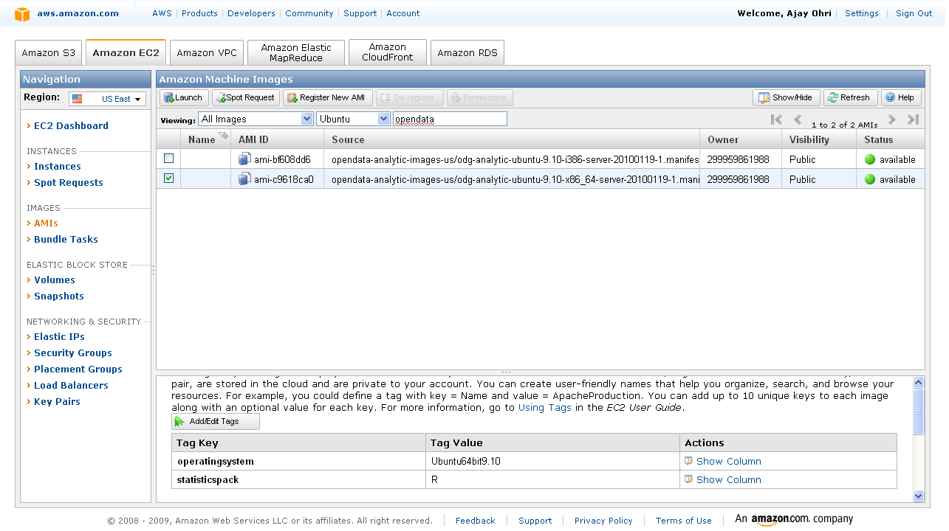This screenshot has width=949, height=531.
Task: Open Security Groups in navigation
Action: pos(72,353)
